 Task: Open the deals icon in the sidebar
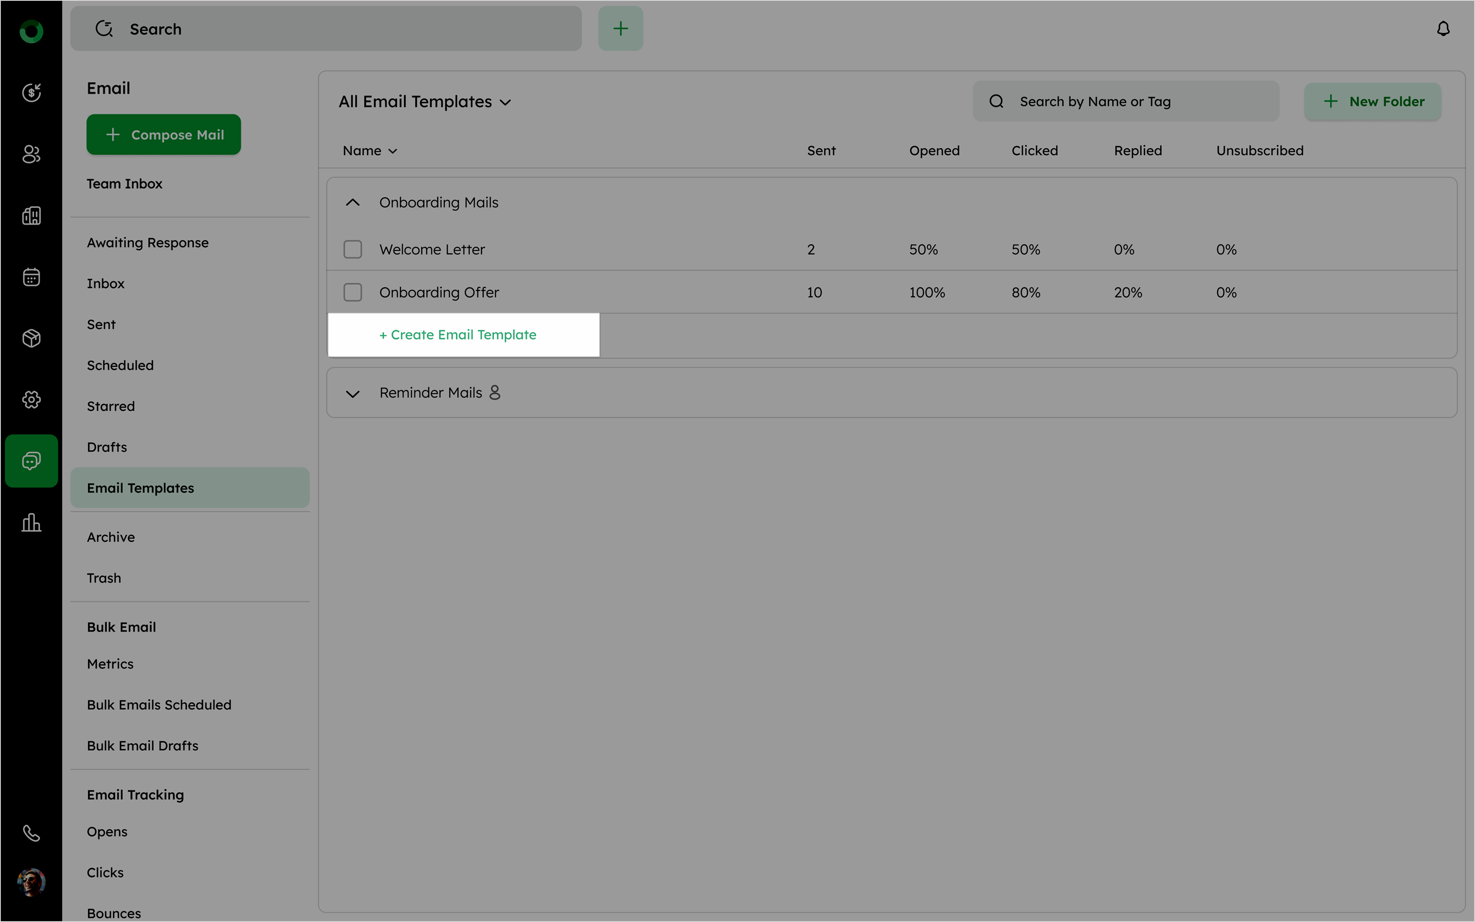[31, 93]
